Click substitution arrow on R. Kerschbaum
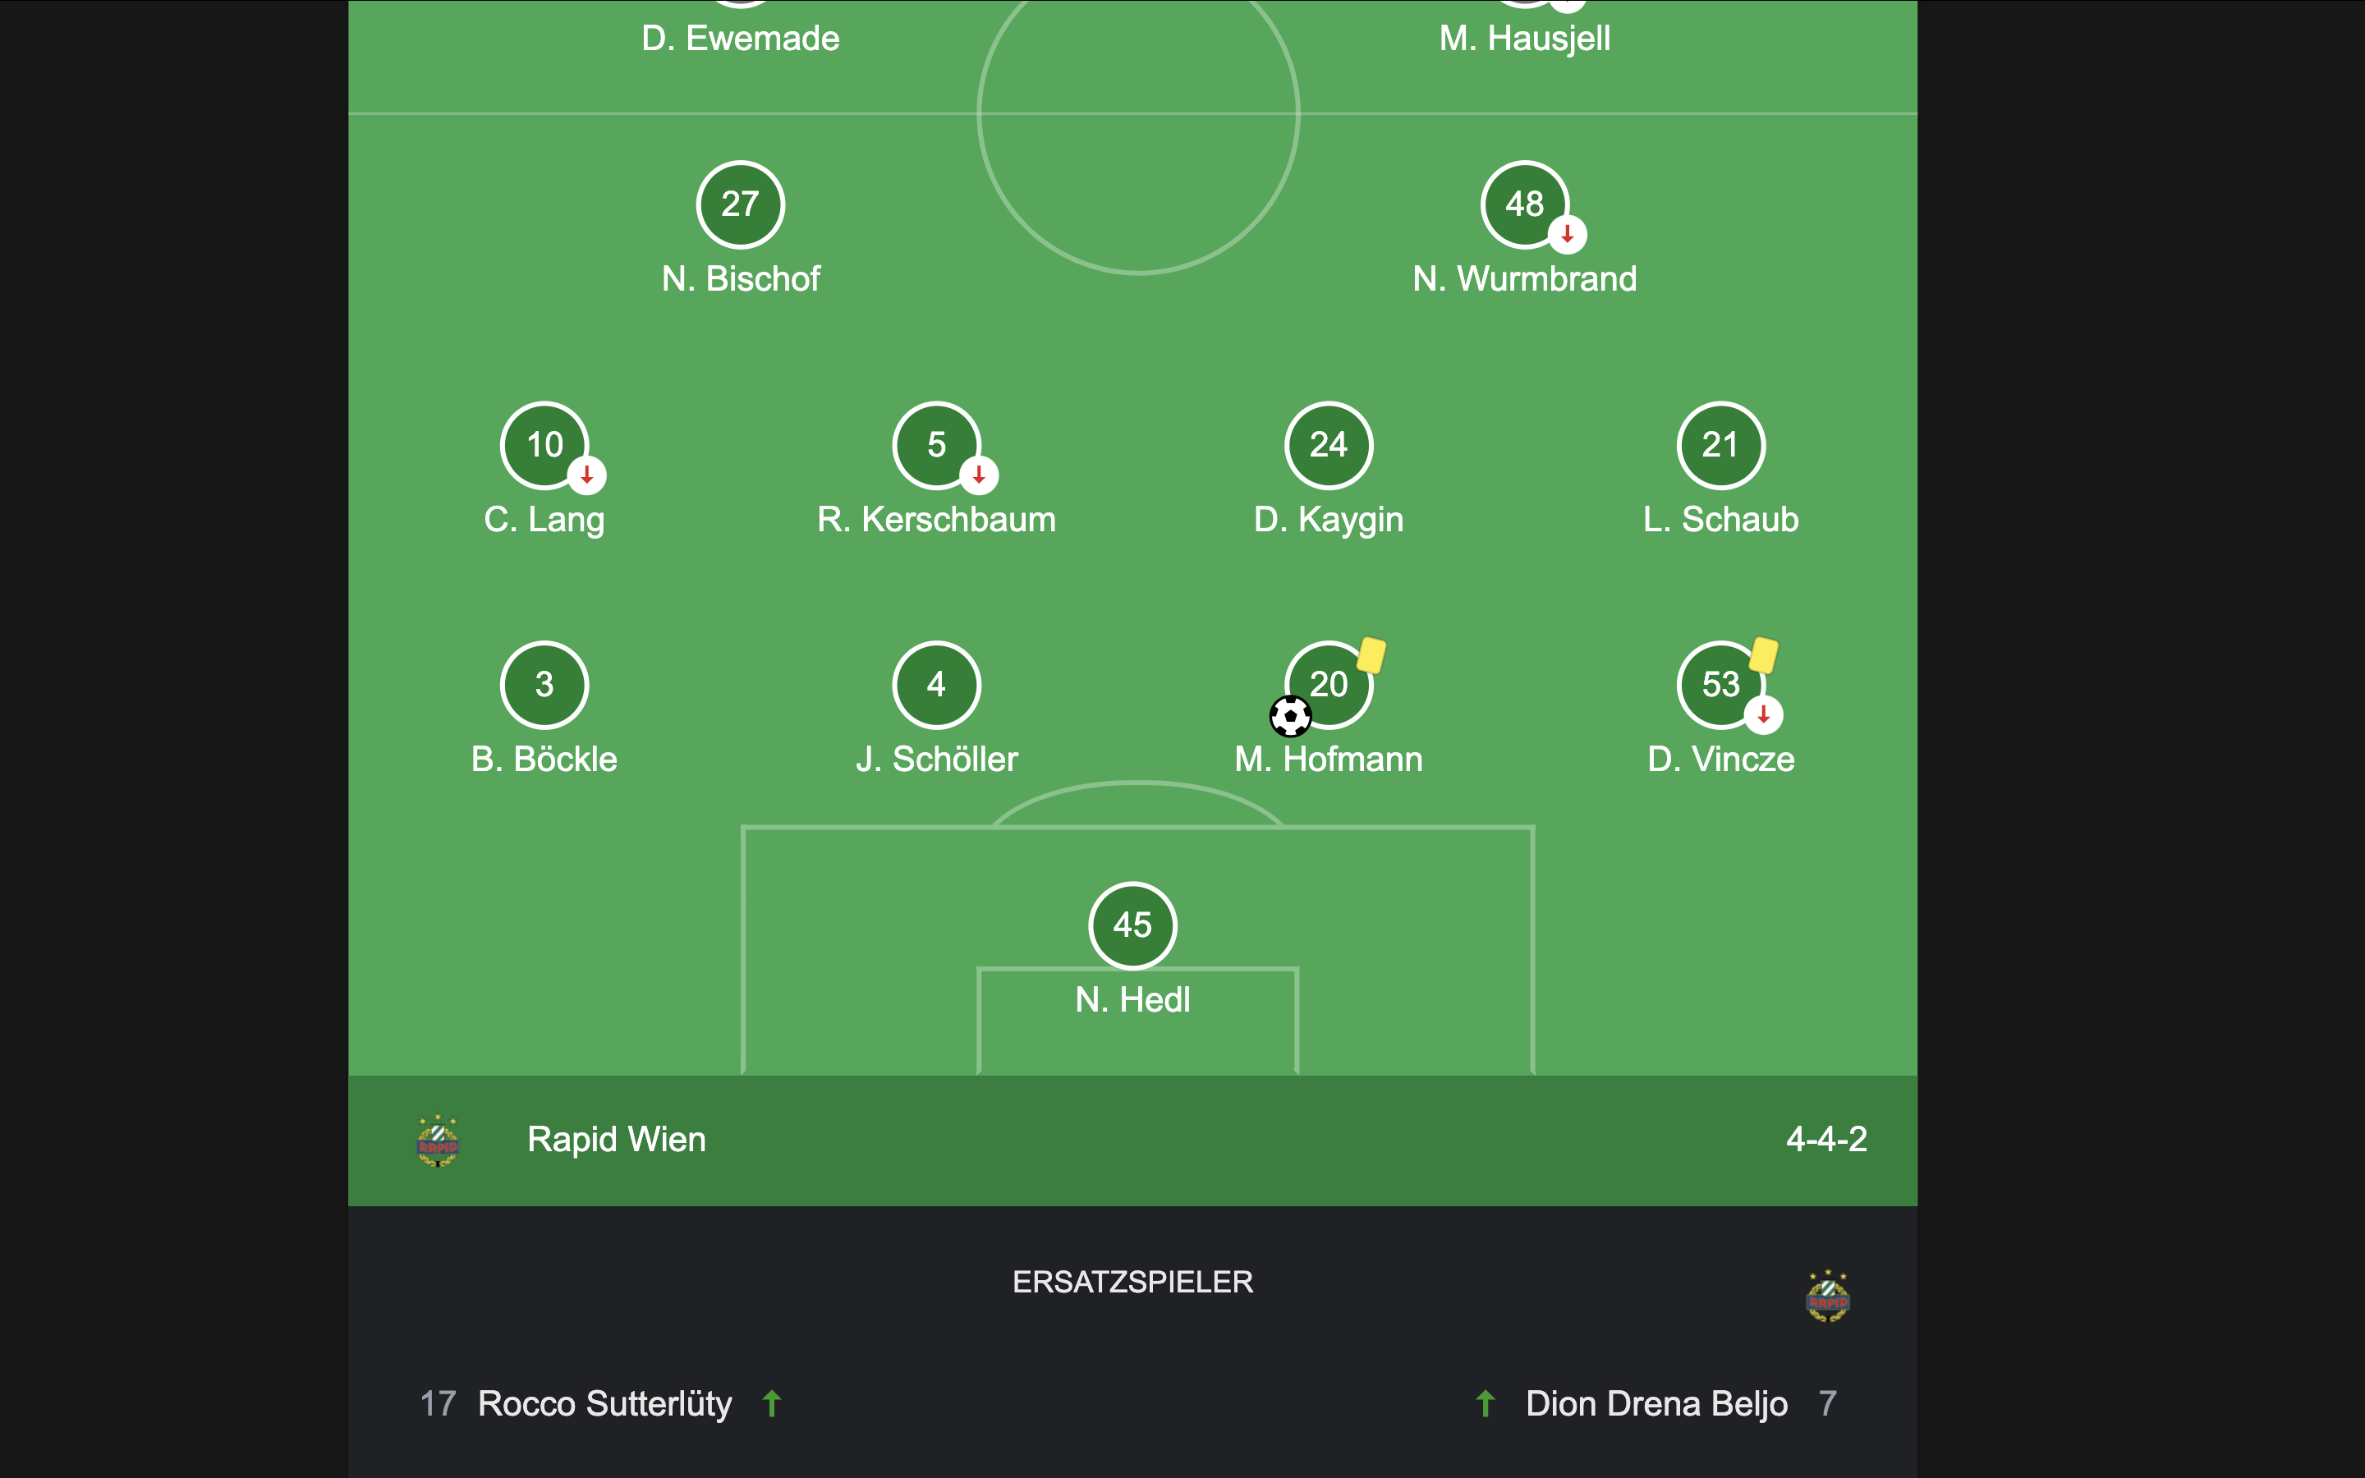Screen dimensions: 2365x1478 pyautogui.click(x=979, y=476)
